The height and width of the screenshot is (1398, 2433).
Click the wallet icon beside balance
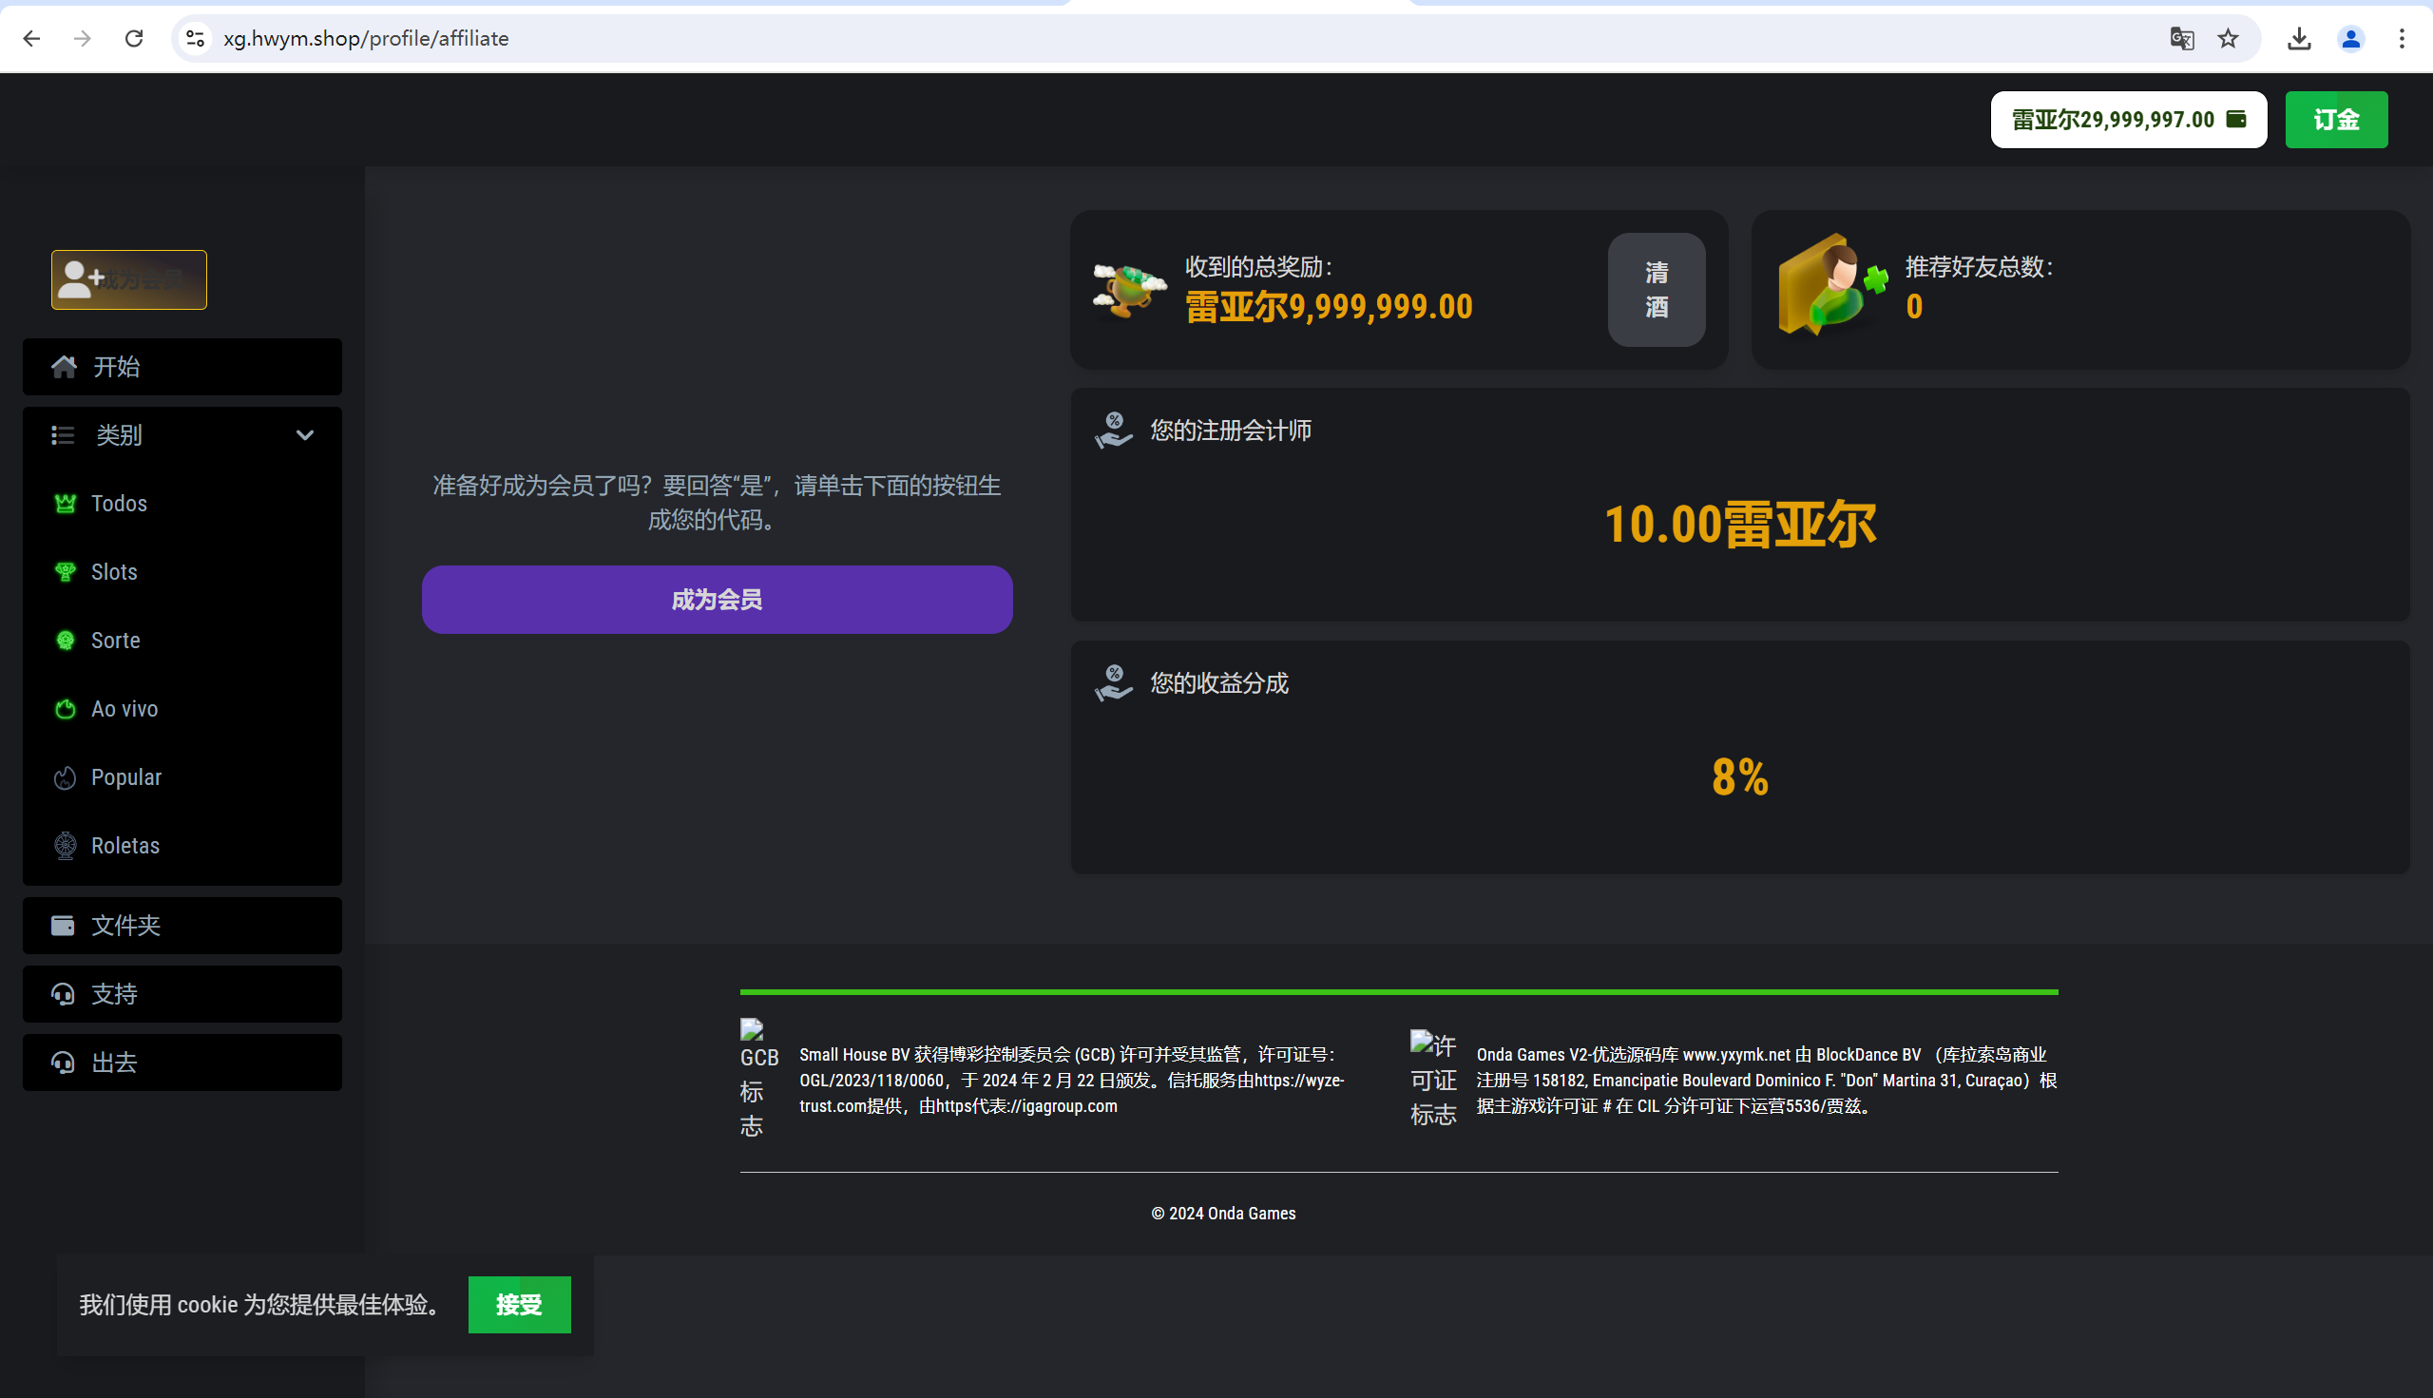point(2236,119)
